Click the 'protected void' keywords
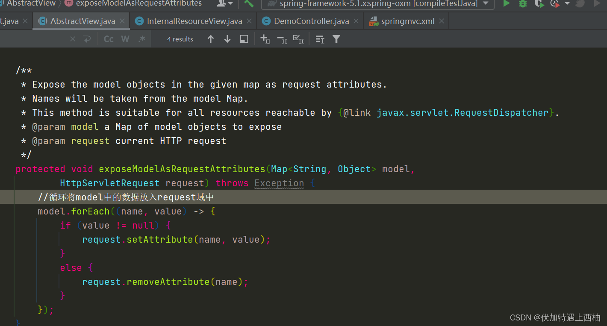The image size is (607, 326). click(x=54, y=169)
